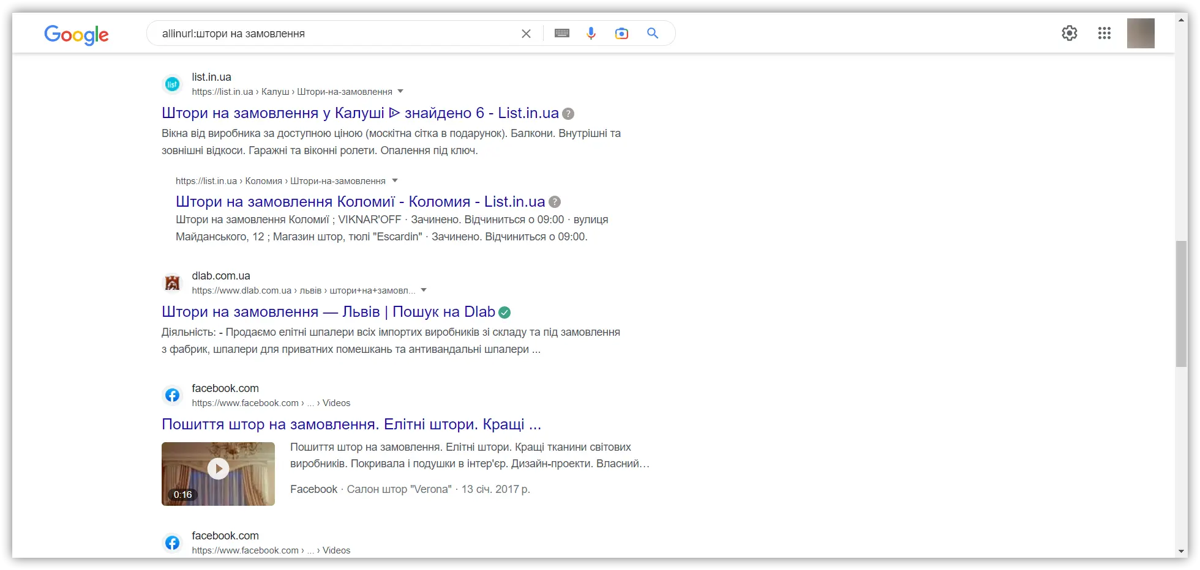Click the snippet starting 'Вікна від виробника'

391,142
